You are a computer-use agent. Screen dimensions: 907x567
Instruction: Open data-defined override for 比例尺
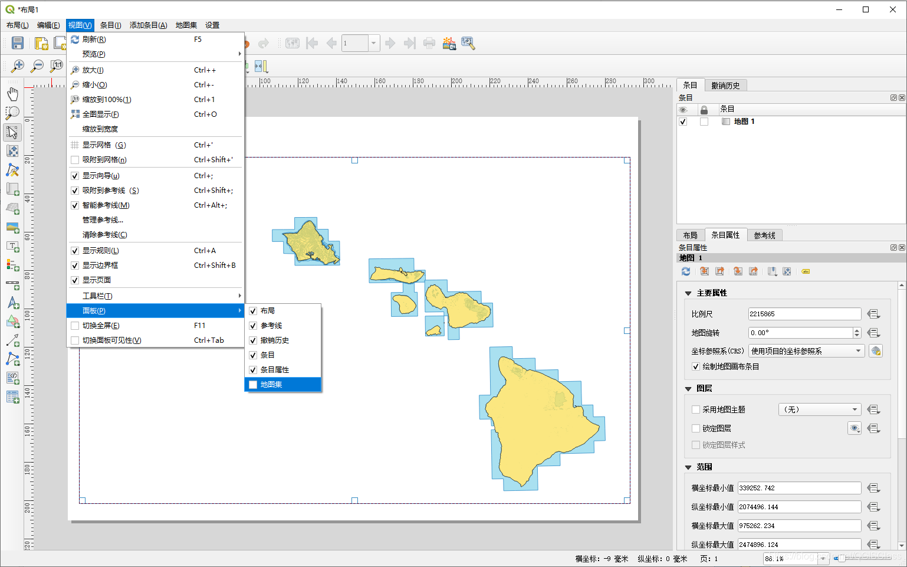874,314
